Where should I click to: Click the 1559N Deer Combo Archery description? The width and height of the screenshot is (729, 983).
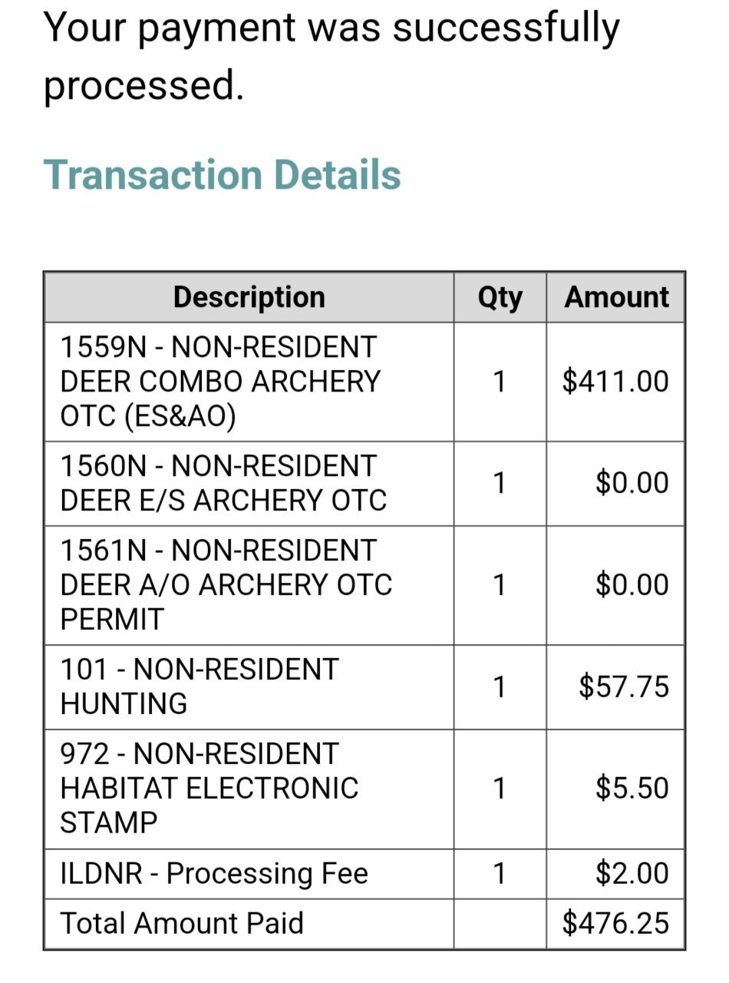pyautogui.click(x=220, y=382)
